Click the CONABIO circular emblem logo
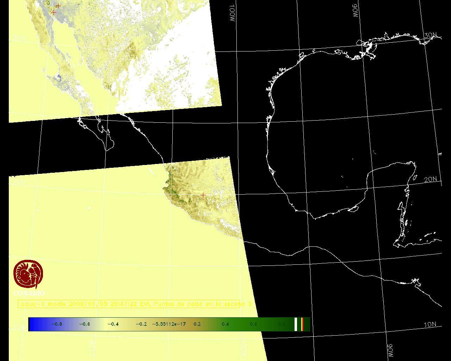This screenshot has height=361, width=451. coord(28,274)
